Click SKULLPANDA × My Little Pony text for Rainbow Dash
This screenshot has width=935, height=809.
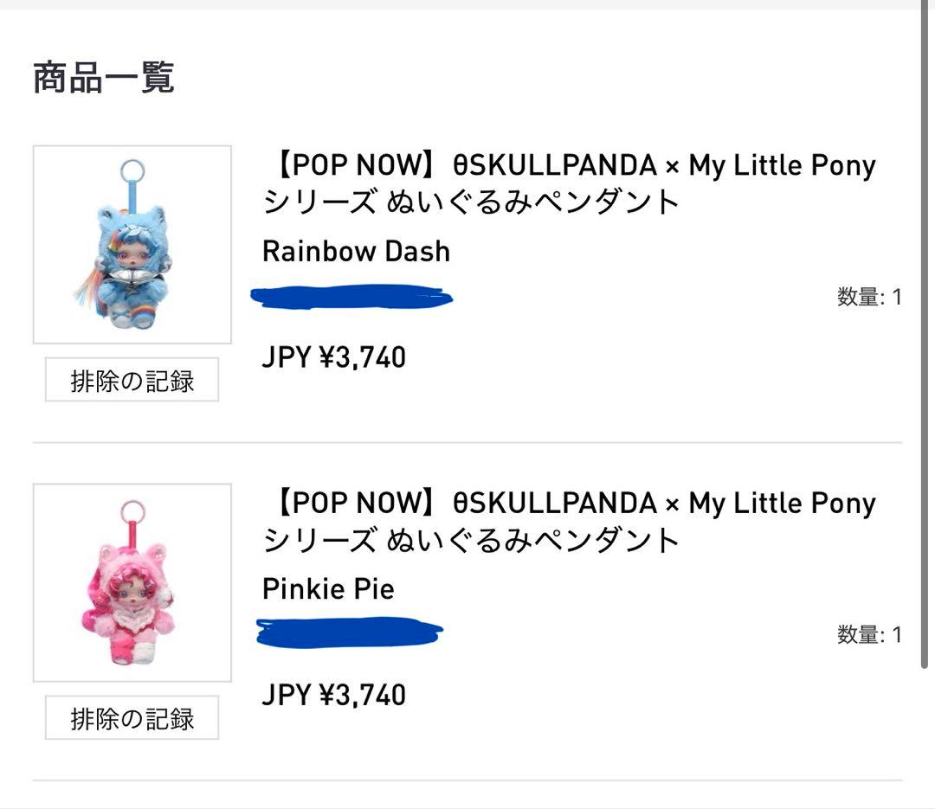pos(667,165)
